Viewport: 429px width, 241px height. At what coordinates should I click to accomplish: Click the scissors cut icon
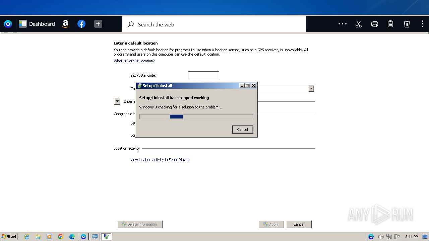(x=359, y=24)
